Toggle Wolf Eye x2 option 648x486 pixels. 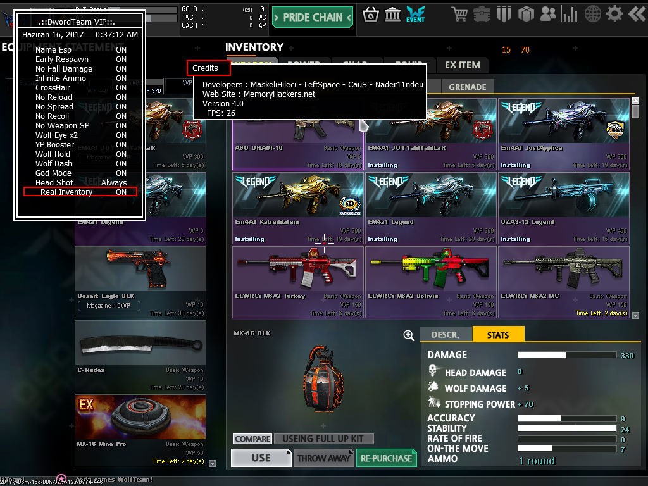[x=80, y=135]
